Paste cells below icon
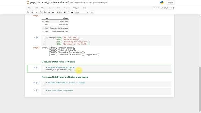This screenshot has width=201, height=113. click(45, 12)
